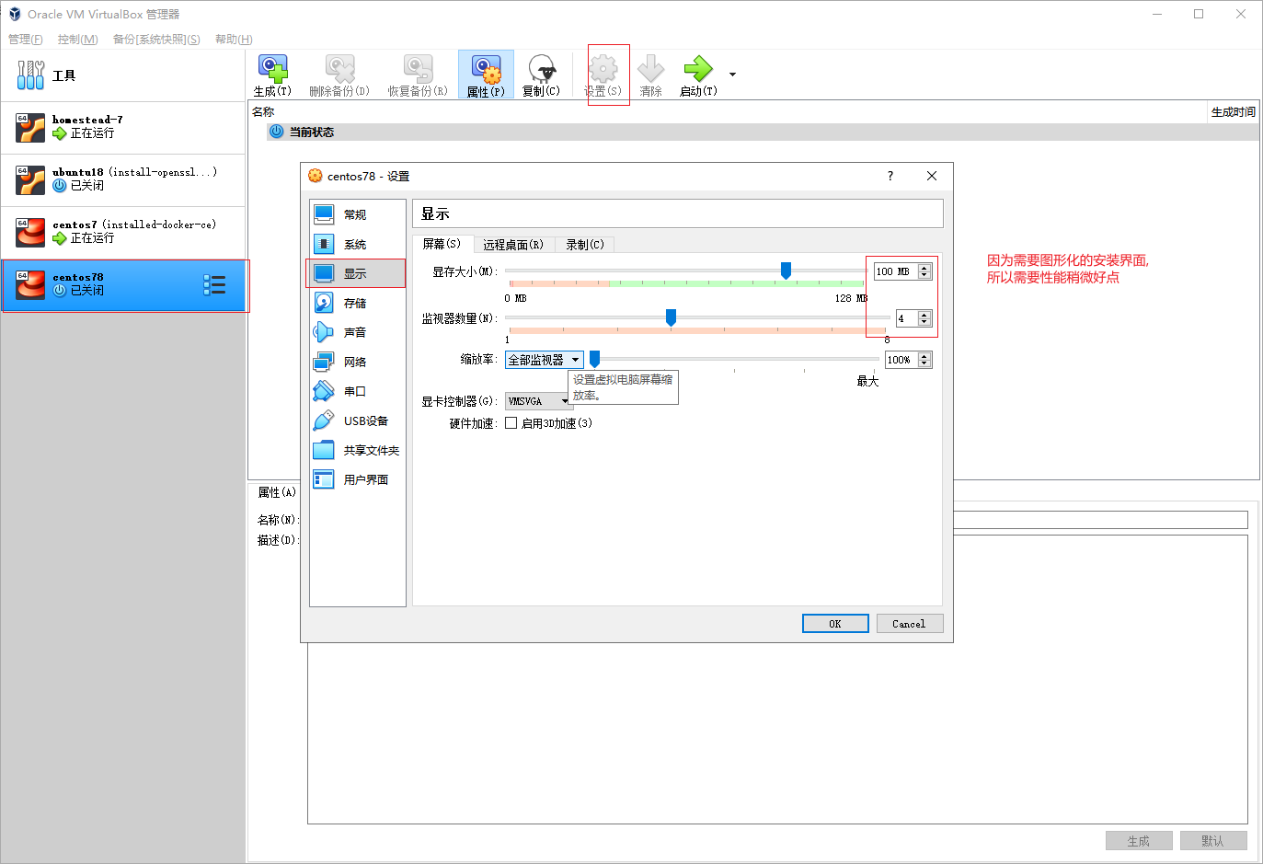Click the 显存大小 video memory slider handle

pos(786,271)
